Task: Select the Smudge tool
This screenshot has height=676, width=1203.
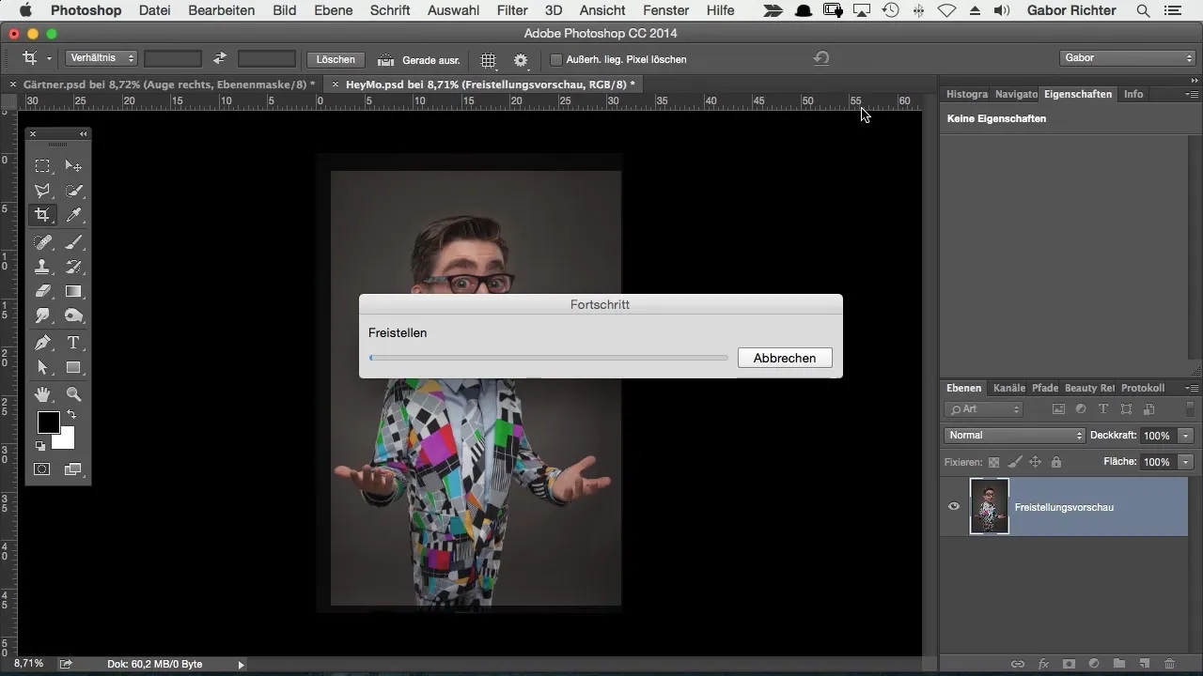Action: [42, 316]
